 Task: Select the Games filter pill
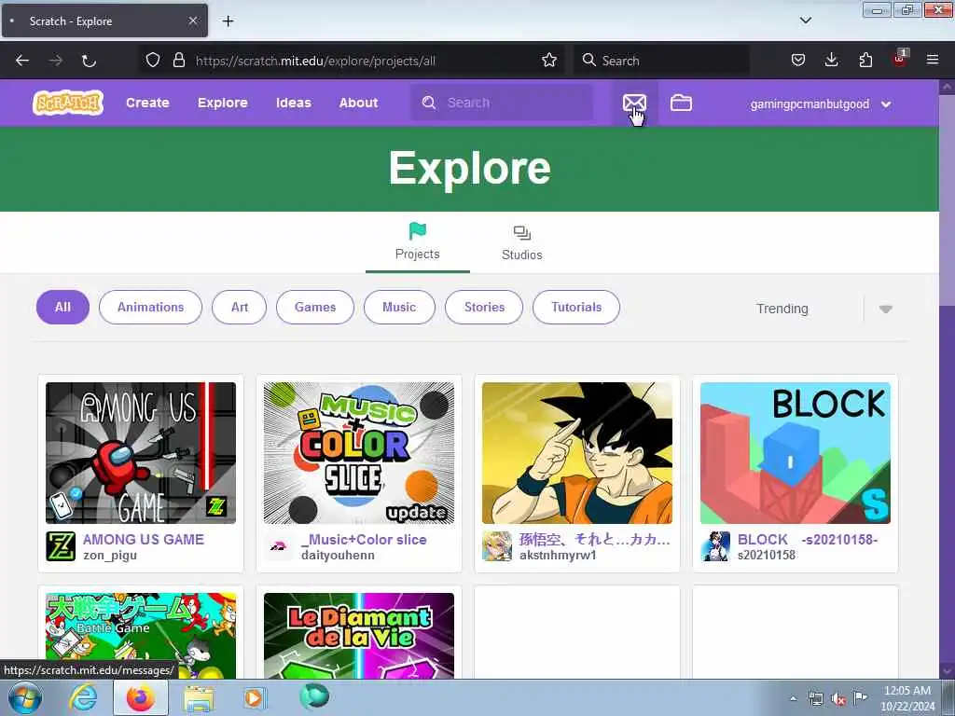(315, 307)
